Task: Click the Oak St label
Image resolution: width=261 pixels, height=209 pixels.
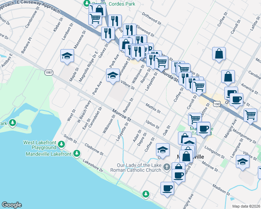Action: click(166, 130)
